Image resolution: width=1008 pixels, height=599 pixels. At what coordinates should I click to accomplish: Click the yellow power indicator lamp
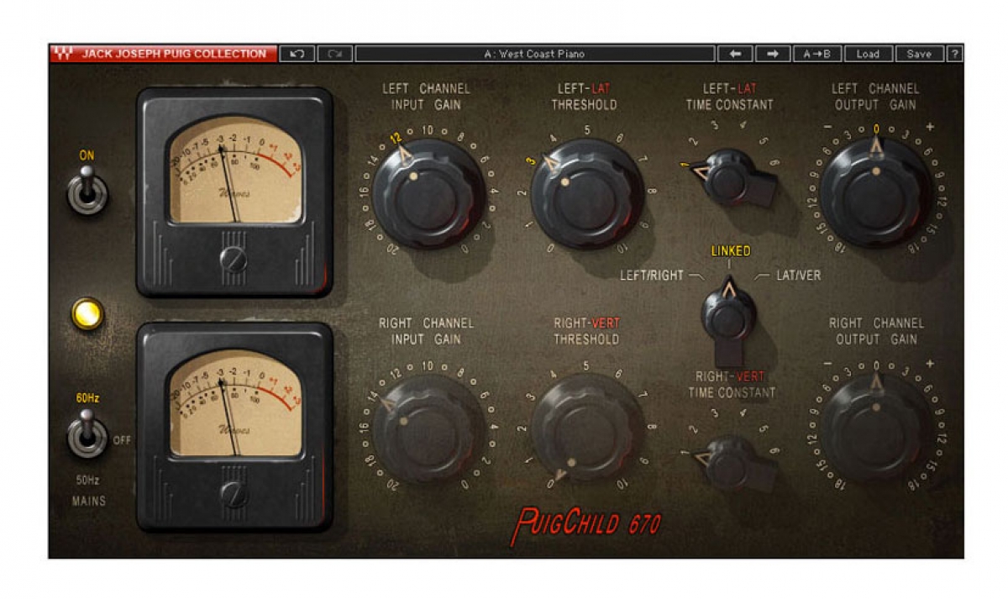pyautogui.click(x=87, y=314)
